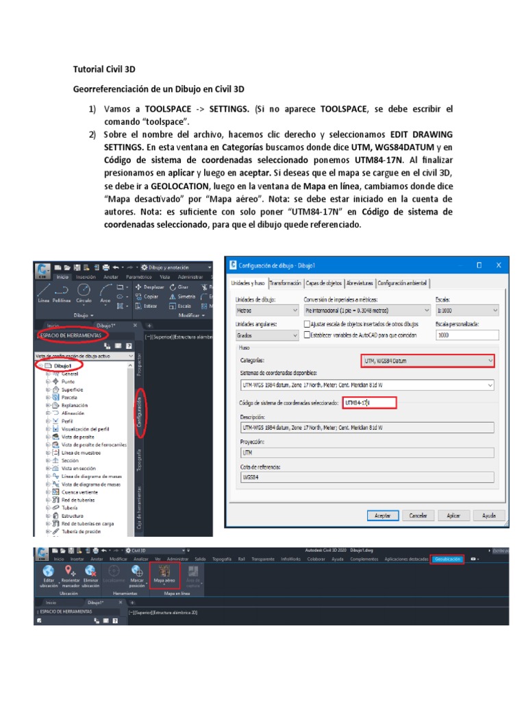This screenshot has height=702, width=526.
Task: Open the Inserción ribbon tab
Action: (86, 277)
